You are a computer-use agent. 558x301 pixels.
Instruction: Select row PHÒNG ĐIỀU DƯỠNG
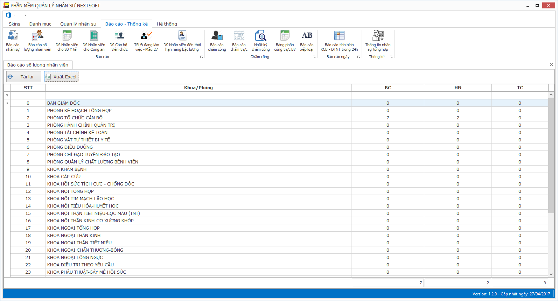click(x=279, y=147)
